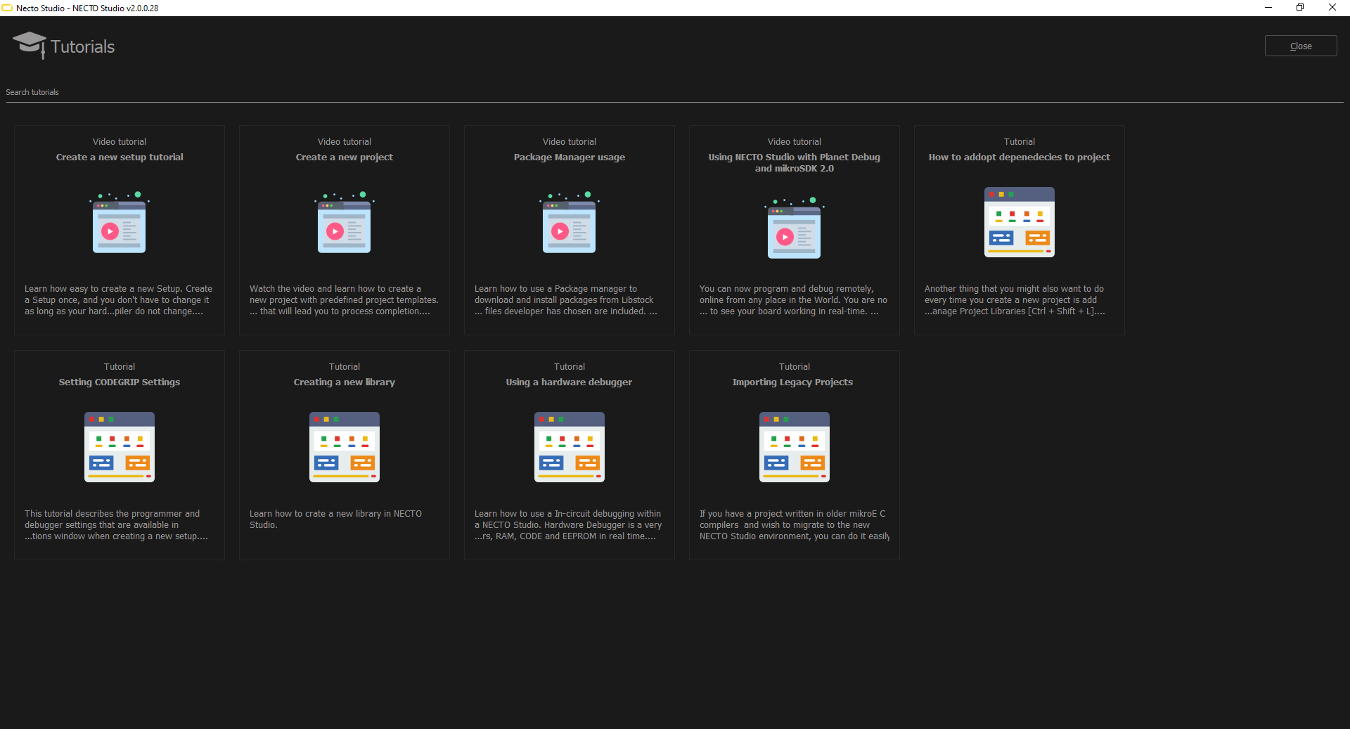Open the Importing Legacy Projects tutorial icon
The height and width of the screenshot is (729, 1350).
click(x=794, y=447)
